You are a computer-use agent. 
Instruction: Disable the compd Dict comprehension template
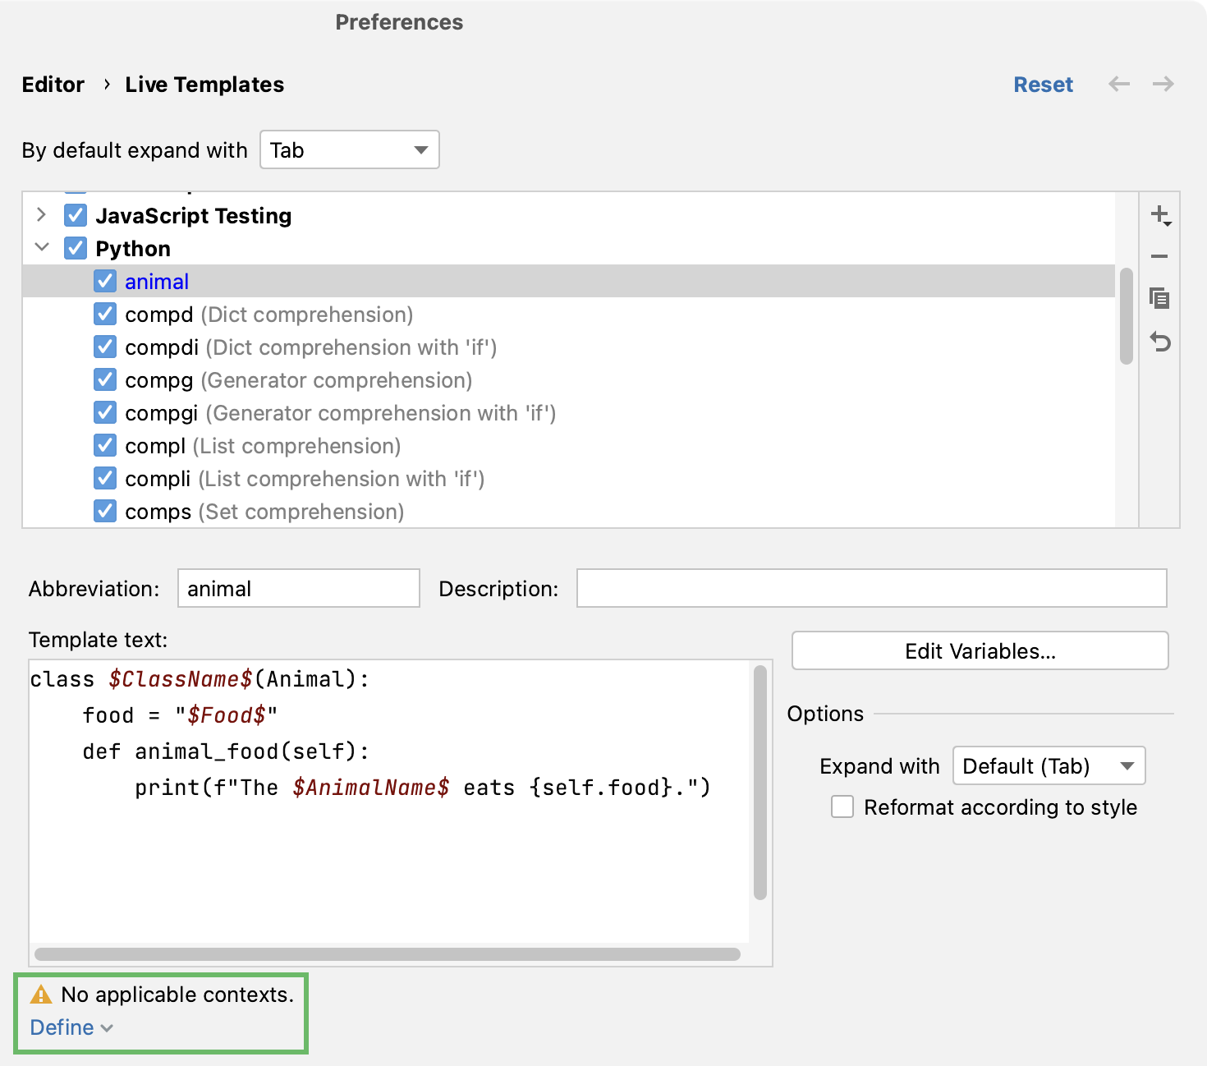tap(105, 314)
